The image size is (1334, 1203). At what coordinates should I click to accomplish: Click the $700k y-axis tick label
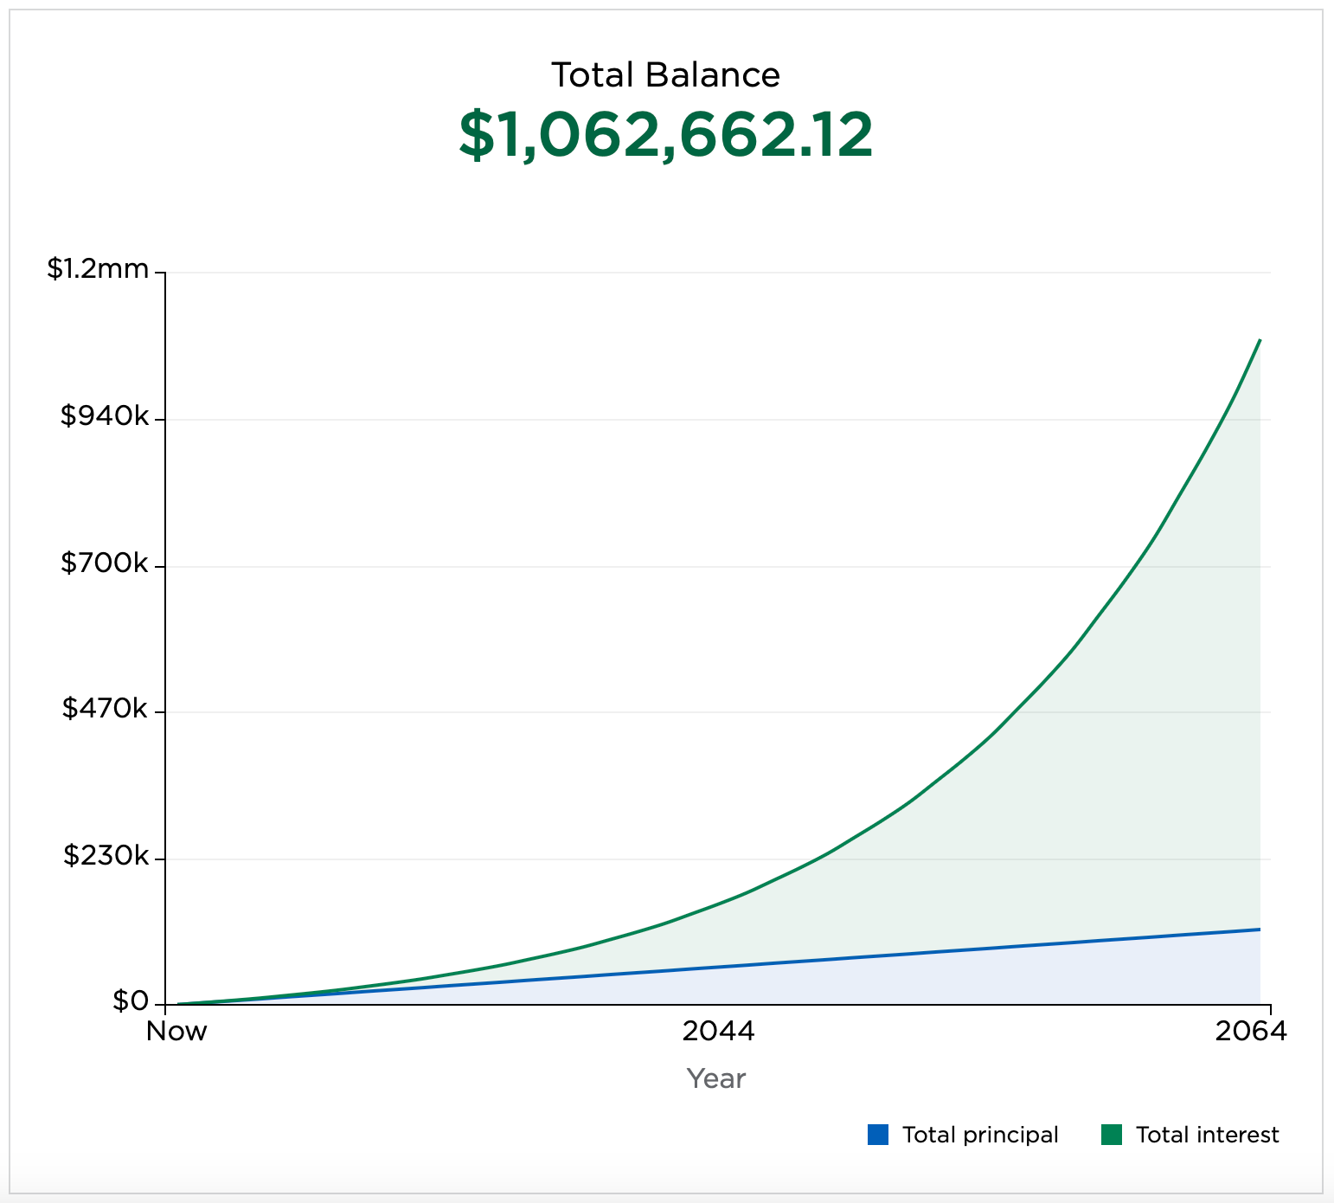tap(105, 563)
